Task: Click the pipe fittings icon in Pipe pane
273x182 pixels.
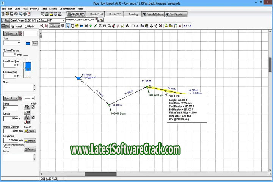Action: click(27, 107)
